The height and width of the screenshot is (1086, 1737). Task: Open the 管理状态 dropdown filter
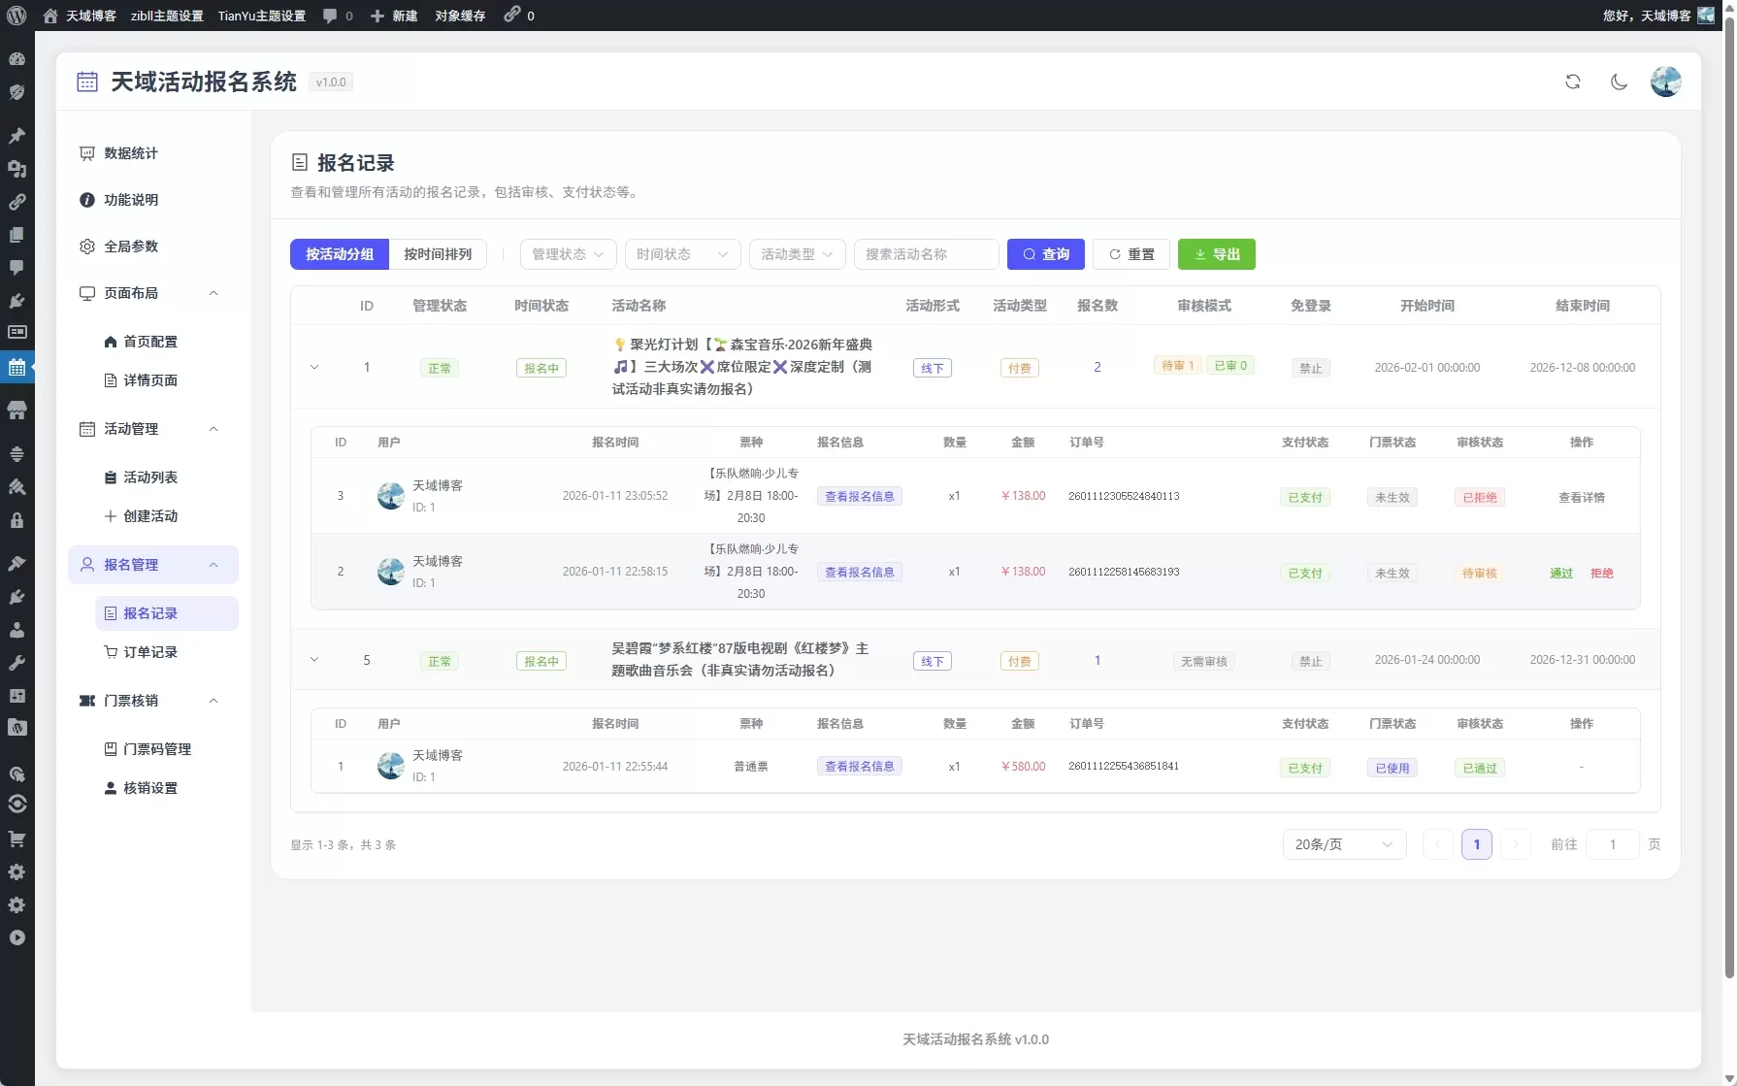(568, 254)
